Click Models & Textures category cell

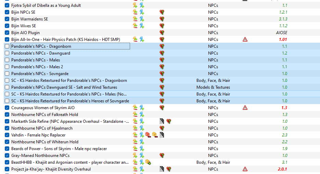213,87
